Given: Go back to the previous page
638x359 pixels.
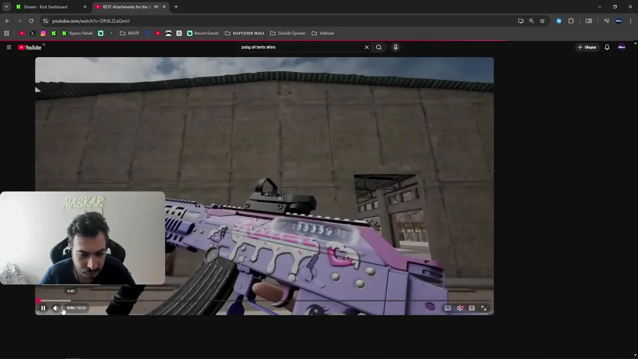Looking at the screenshot, I should click(7, 21).
